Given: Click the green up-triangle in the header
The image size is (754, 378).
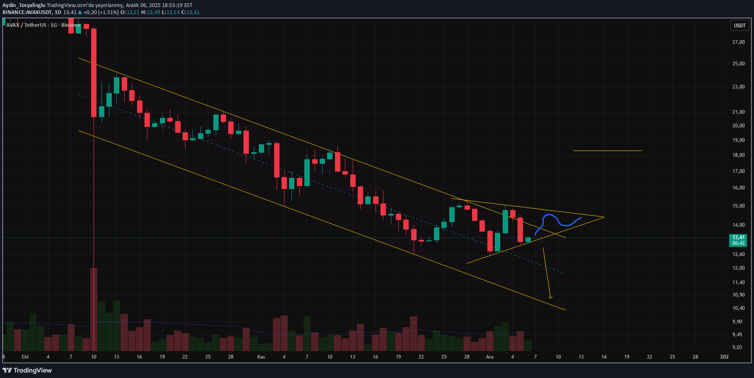Looking at the screenshot, I should point(80,12).
